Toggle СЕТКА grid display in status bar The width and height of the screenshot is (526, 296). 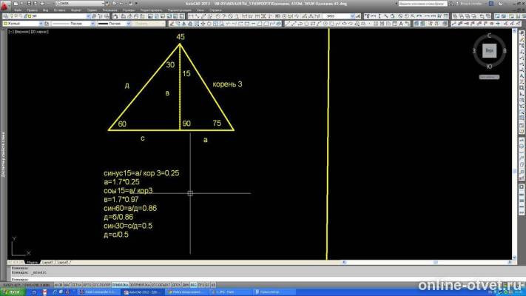[x=76, y=285]
